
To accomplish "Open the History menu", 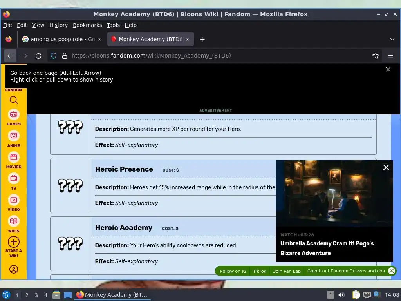I will (x=58, y=25).
